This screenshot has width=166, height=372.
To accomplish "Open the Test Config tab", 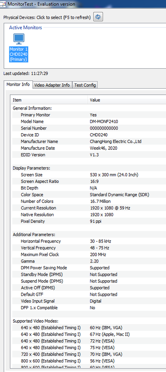I will (85, 85).
